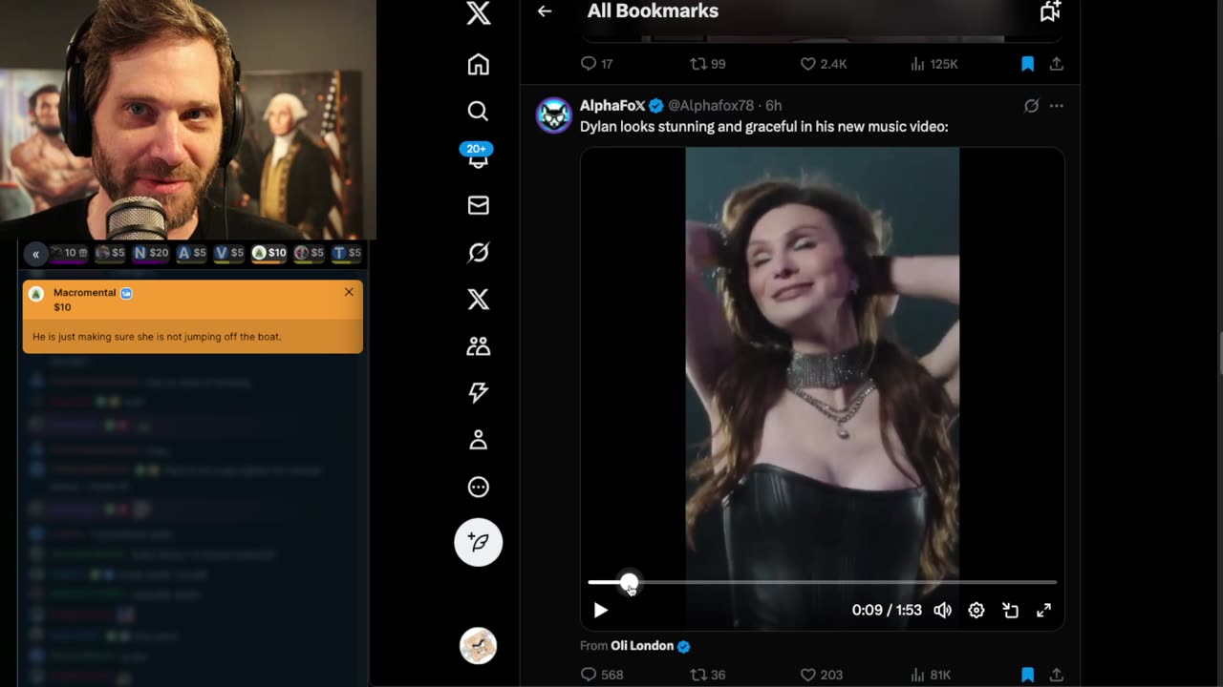
Task: Open the three-dot menu on AlphaFoX's tweet
Action: (x=1057, y=106)
